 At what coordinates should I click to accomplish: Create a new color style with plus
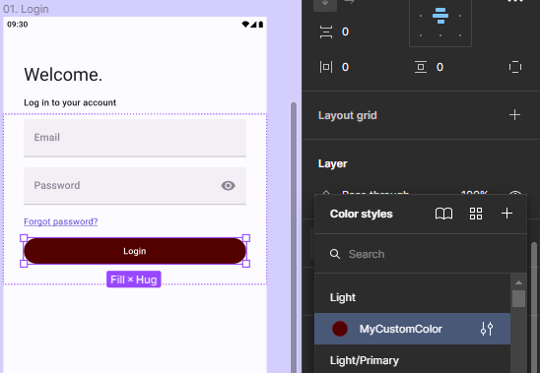coord(506,214)
